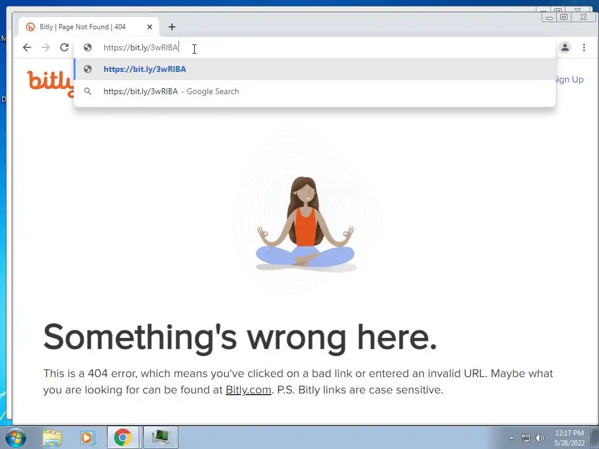The image size is (599, 449).
Task: Click the globe icon in the URL suggestion
Action: 88,69
